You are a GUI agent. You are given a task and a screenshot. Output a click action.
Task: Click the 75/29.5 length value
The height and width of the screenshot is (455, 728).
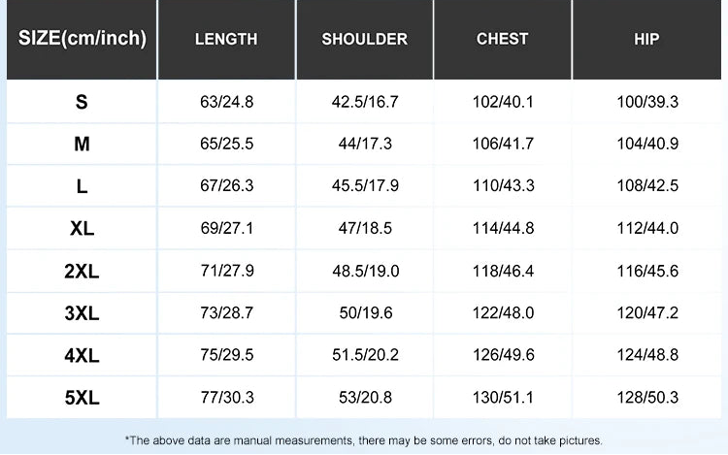click(227, 355)
